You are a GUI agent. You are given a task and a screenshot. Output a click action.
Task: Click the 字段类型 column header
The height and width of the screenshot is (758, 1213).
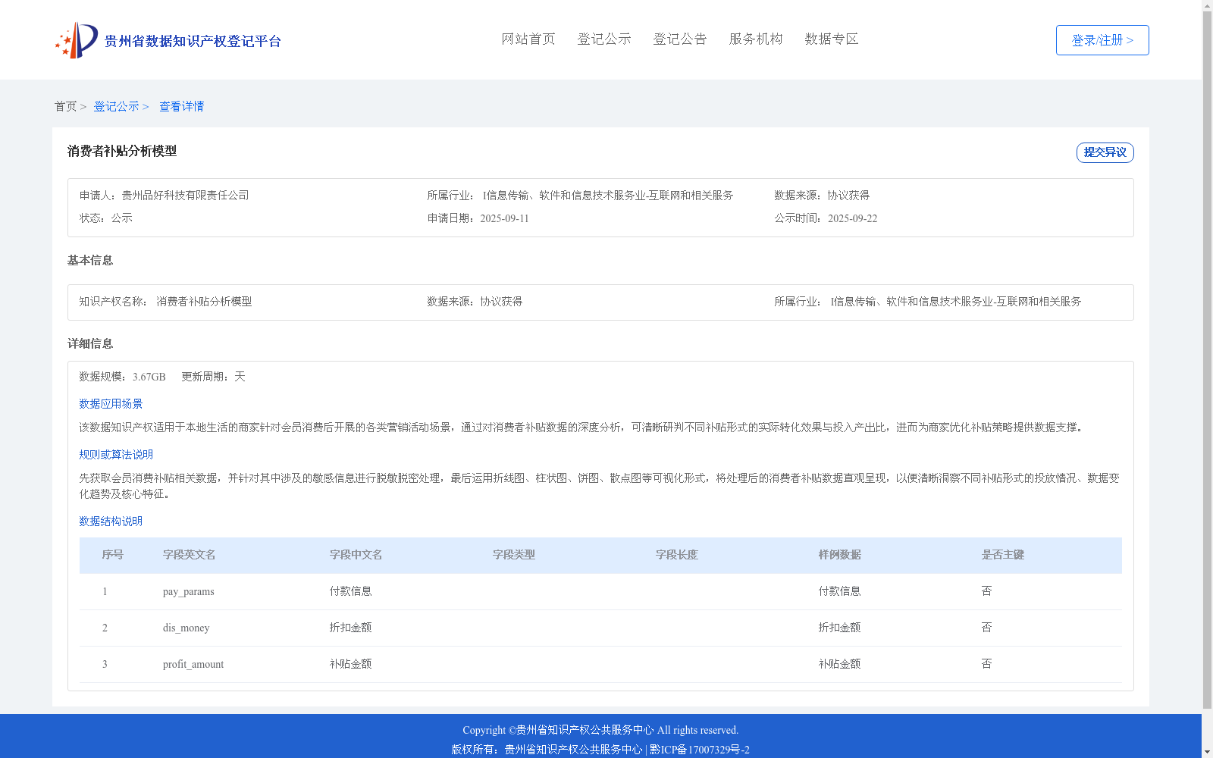tap(513, 555)
